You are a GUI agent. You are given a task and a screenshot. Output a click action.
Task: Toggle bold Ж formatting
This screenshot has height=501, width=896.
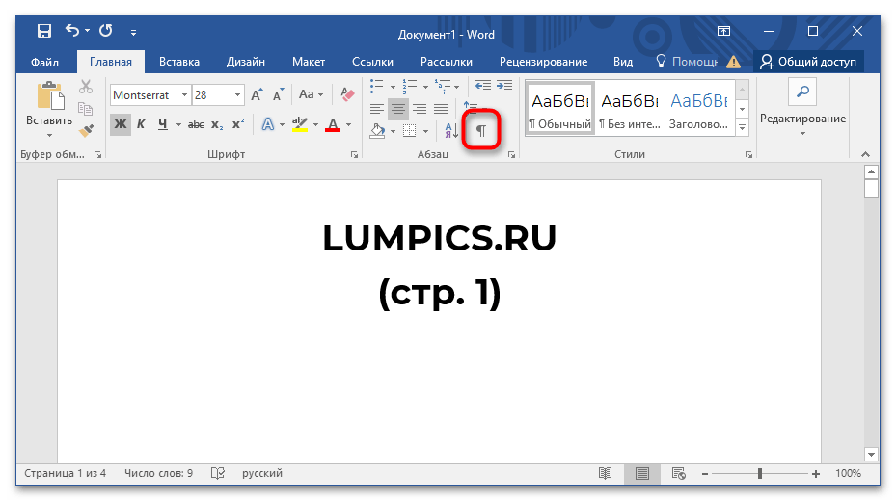click(121, 124)
